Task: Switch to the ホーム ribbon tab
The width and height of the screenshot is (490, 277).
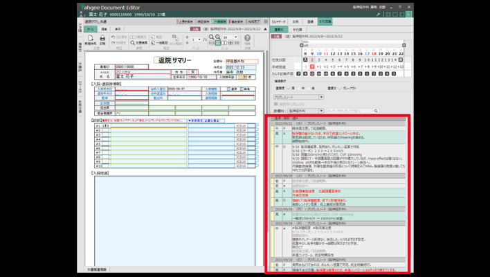Action: 90,29
